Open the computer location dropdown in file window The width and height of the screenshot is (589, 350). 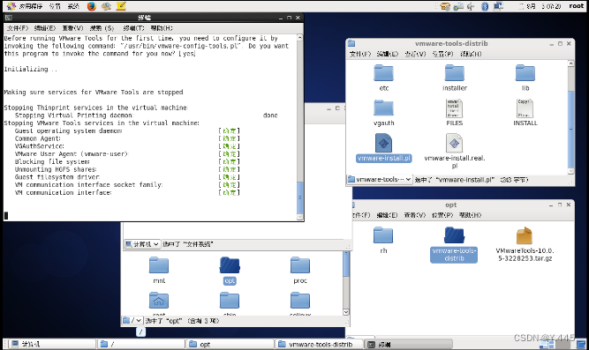142,244
